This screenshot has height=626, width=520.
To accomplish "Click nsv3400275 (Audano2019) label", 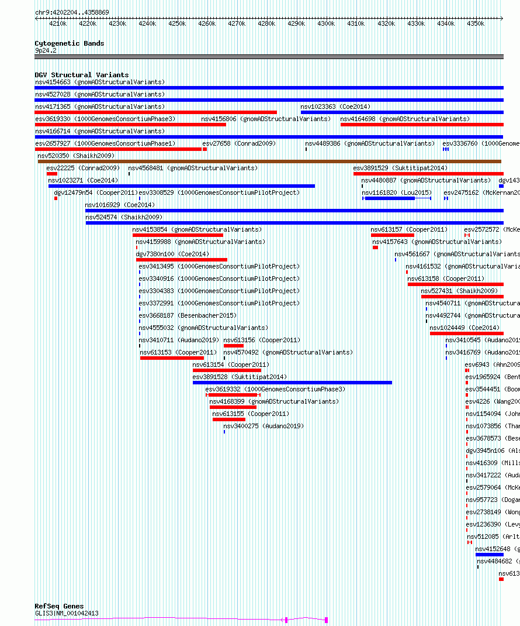I will [264, 426].
